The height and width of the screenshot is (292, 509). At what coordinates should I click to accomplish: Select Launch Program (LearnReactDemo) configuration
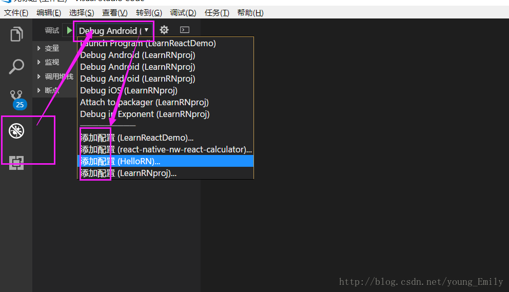(166, 43)
